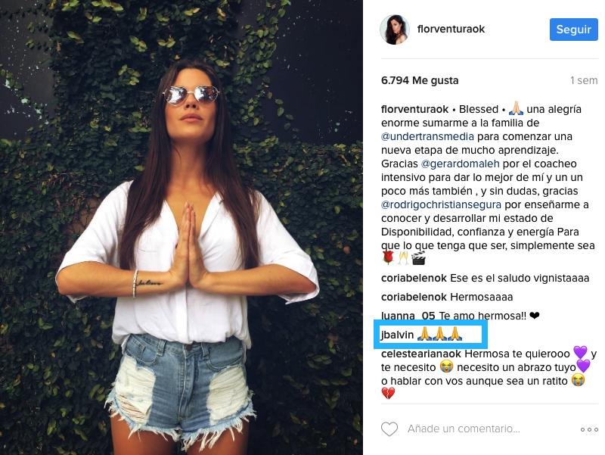
Task: Like the post with the heart icon
Action: (389, 429)
